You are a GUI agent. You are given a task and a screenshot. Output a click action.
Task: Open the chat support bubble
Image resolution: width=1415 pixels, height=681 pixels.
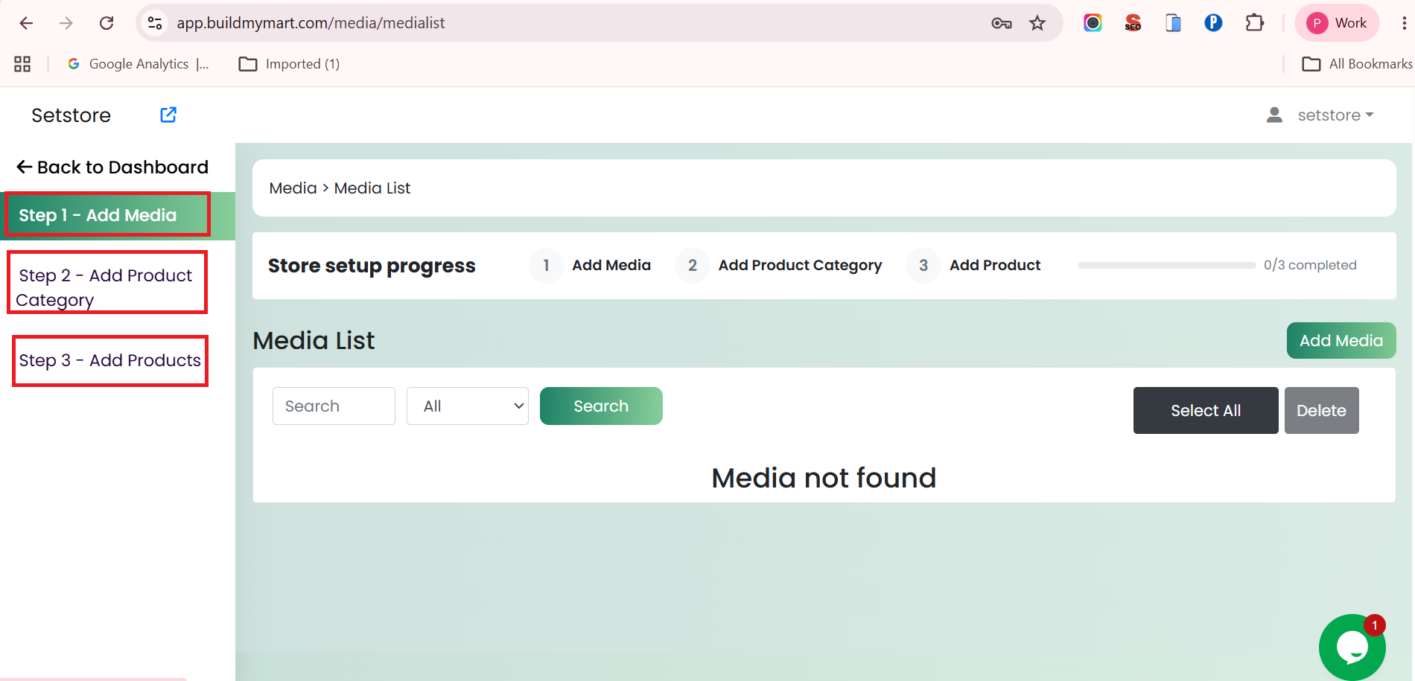pyautogui.click(x=1352, y=647)
